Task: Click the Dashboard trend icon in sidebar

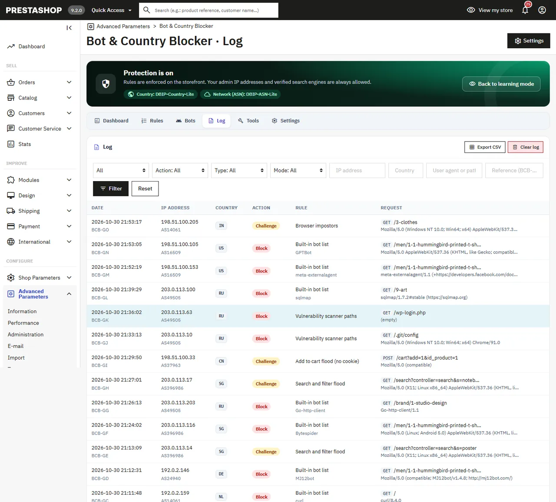Action: click(x=11, y=46)
